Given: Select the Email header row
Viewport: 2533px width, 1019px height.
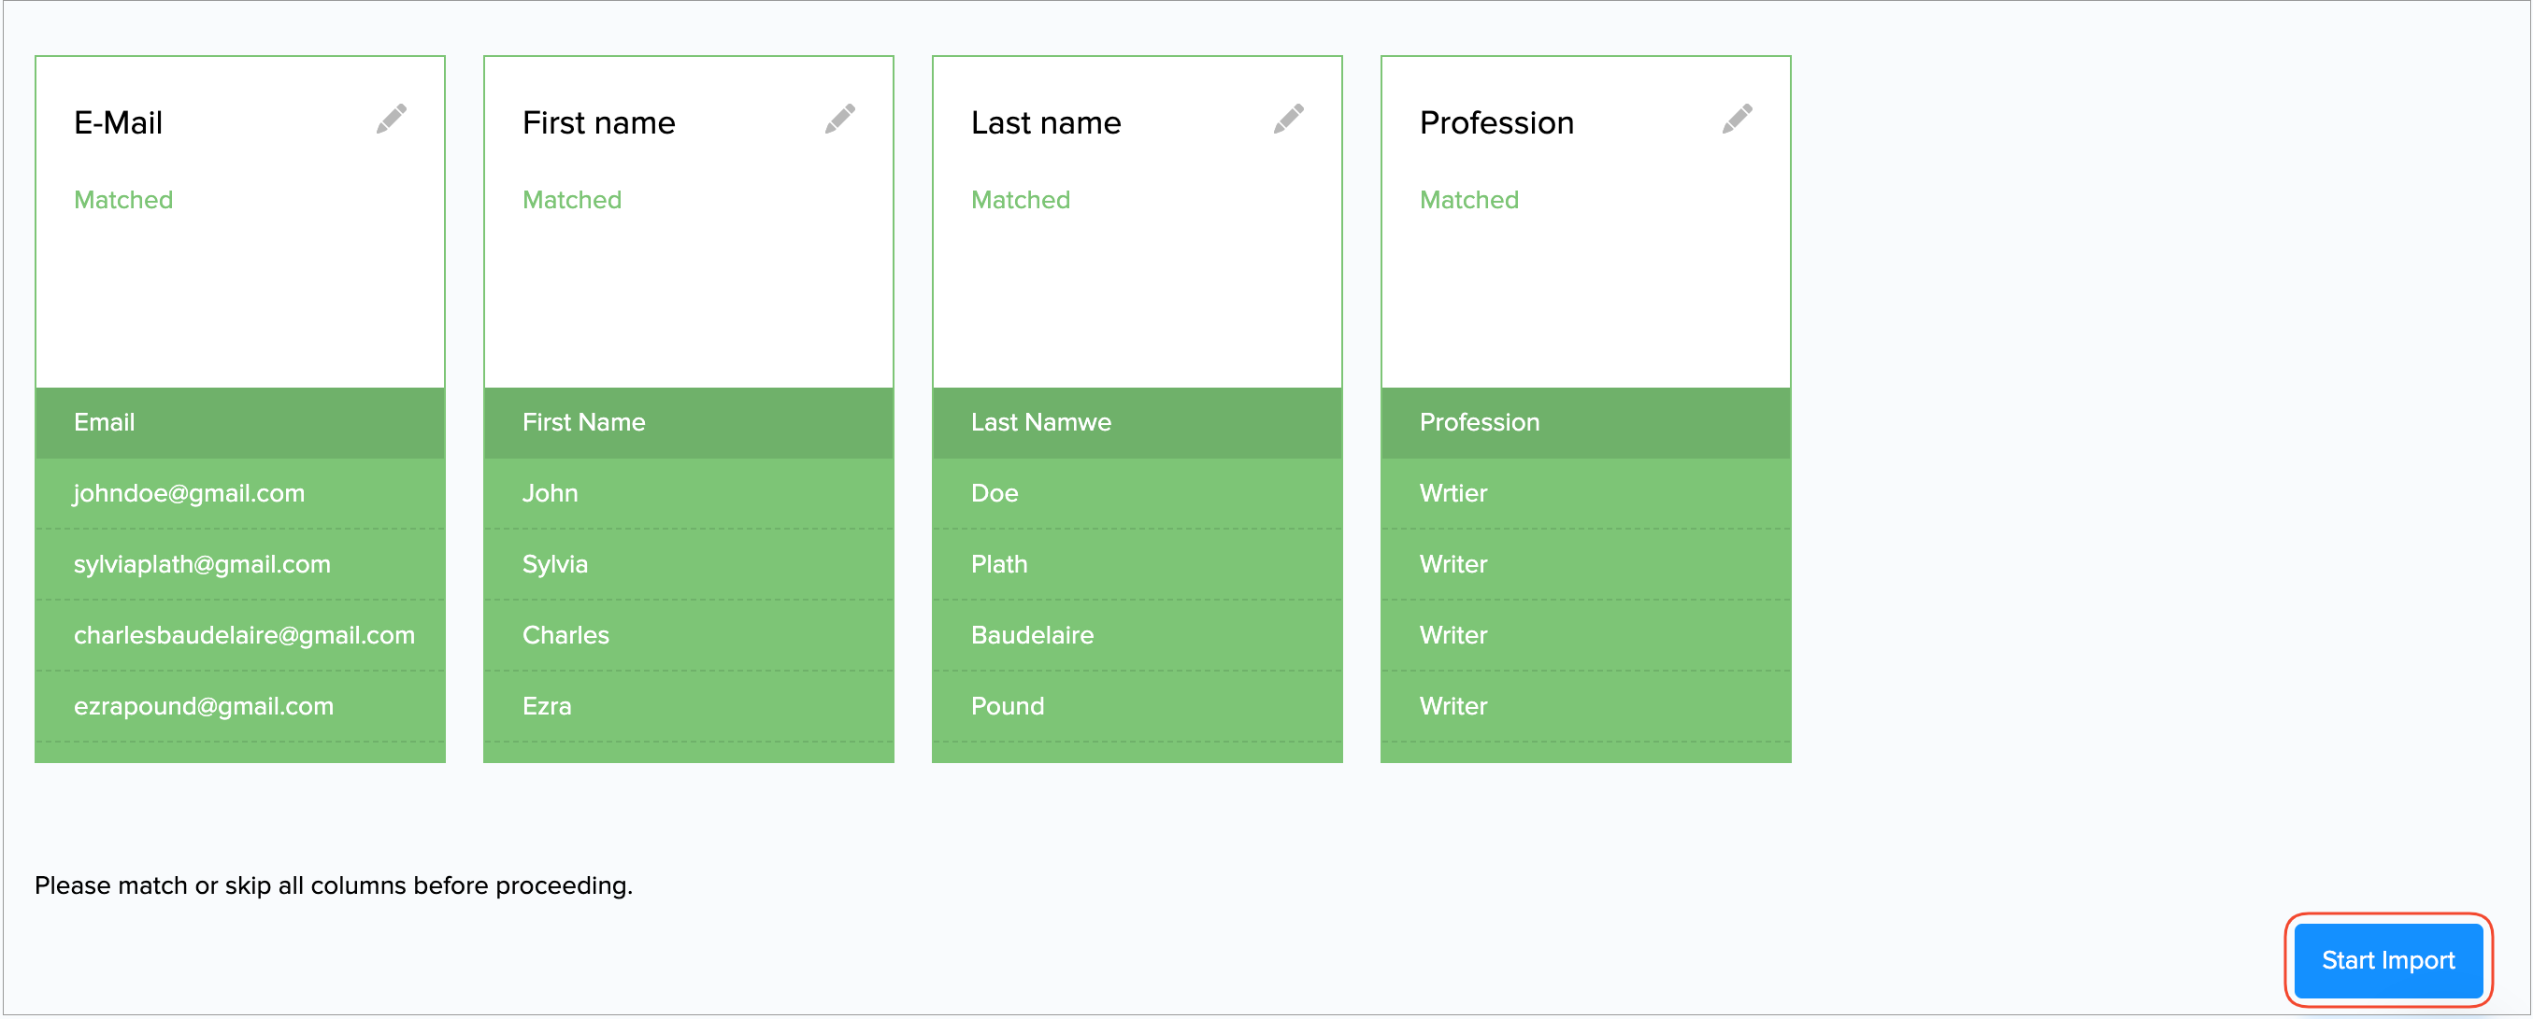Looking at the screenshot, I should pyautogui.click(x=240, y=422).
